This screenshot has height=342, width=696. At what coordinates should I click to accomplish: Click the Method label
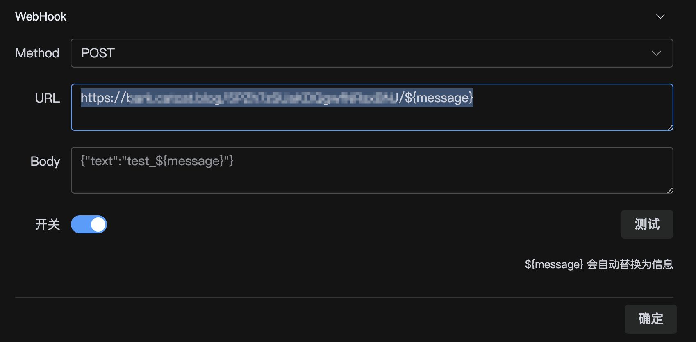point(37,53)
